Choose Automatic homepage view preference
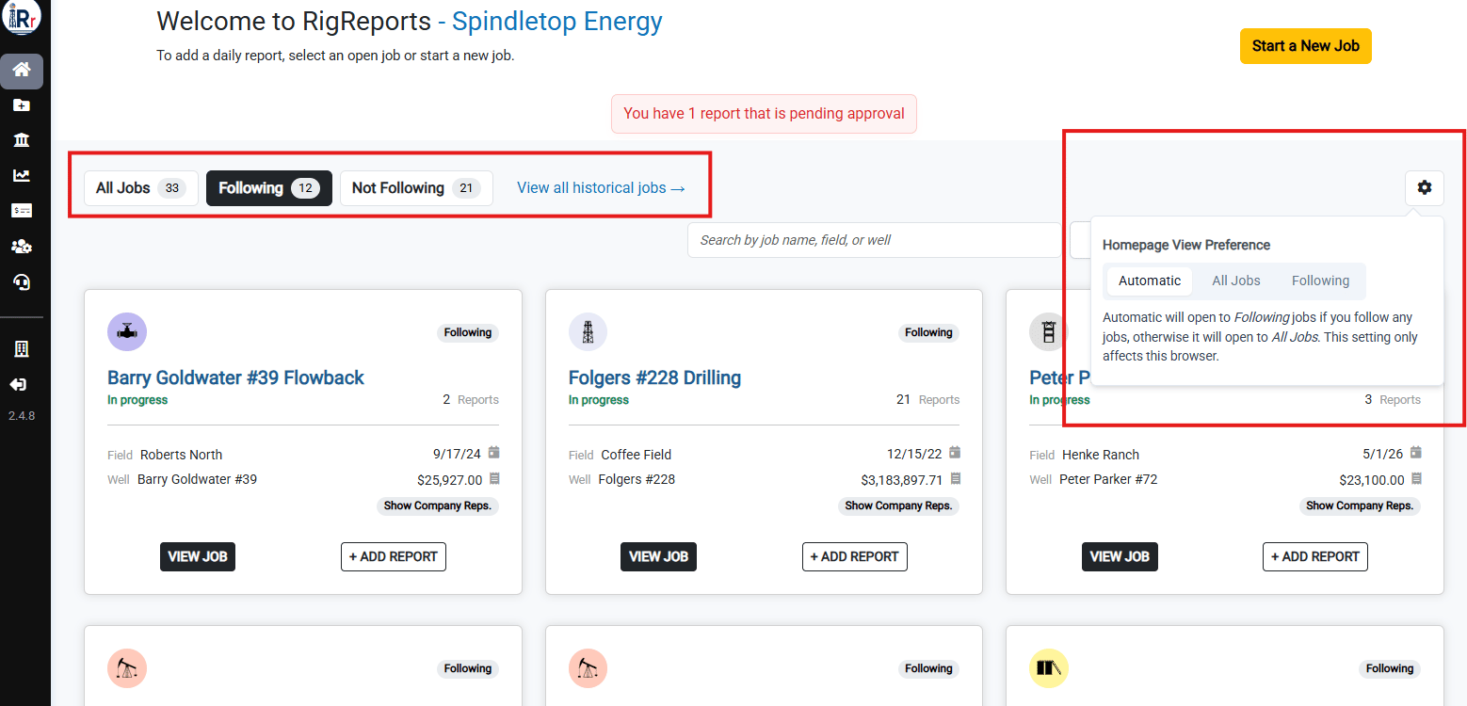The image size is (1467, 706). pyautogui.click(x=1150, y=281)
